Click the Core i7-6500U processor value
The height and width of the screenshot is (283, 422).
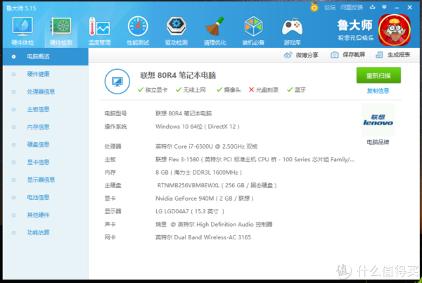coord(206,146)
